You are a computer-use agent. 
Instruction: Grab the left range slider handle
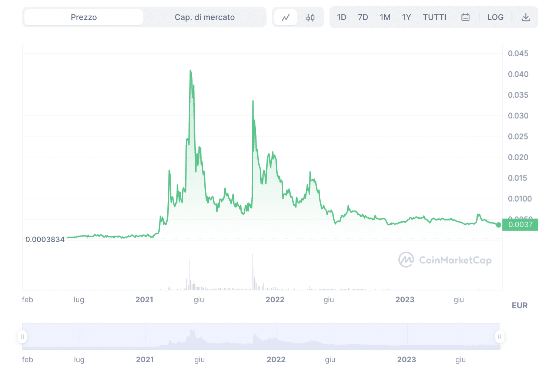pyautogui.click(x=22, y=337)
